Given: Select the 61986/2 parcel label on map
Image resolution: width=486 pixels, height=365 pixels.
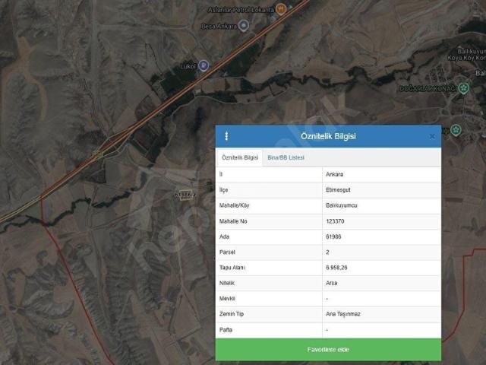Looking at the screenshot, I should tap(185, 195).
